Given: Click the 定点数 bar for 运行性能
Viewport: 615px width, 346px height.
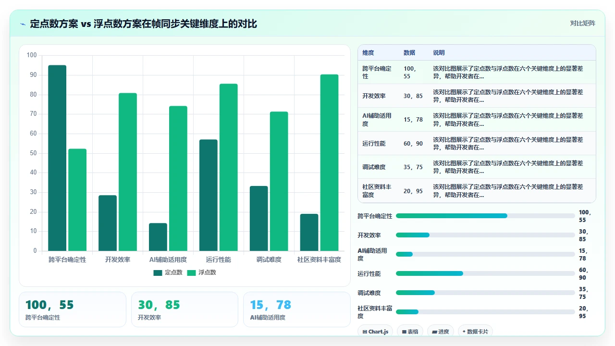Looking at the screenshot, I should point(209,195).
